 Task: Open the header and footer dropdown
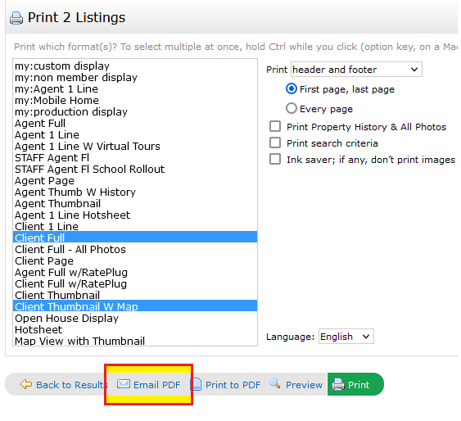[x=356, y=70]
